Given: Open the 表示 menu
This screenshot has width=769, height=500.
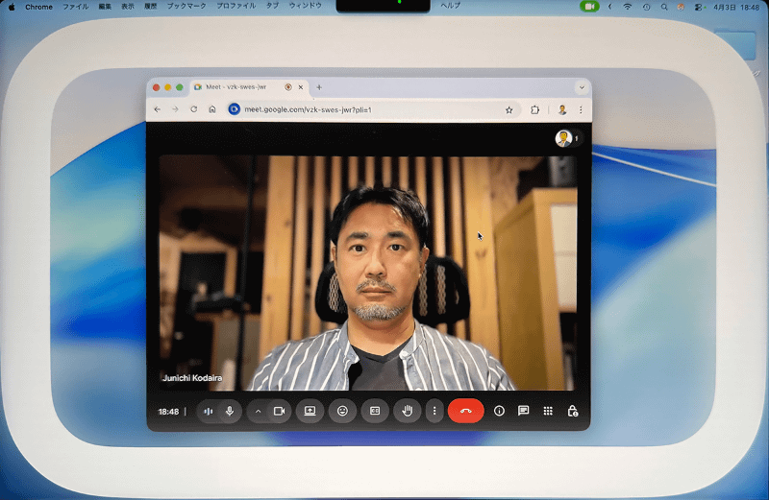Looking at the screenshot, I should pyautogui.click(x=128, y=7).
